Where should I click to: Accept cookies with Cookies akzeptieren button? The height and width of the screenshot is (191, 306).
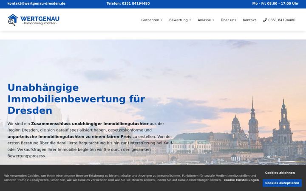(x=282, y=183)
